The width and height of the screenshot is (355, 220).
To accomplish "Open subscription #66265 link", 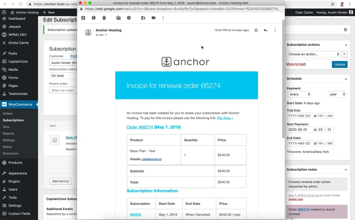I will (135, 214).
